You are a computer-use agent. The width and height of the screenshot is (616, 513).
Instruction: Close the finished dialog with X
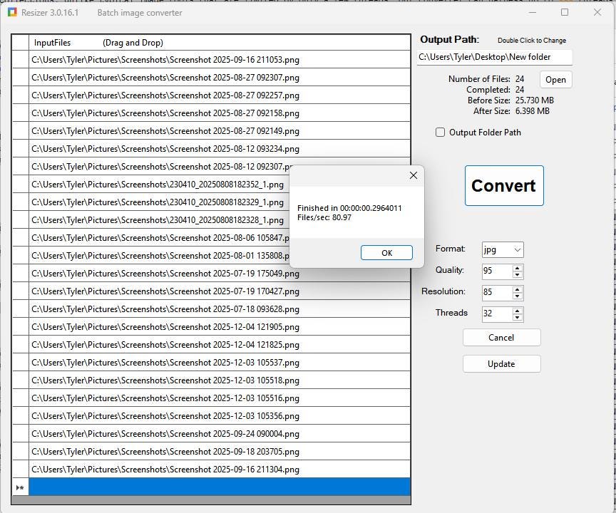pos(414,175)
